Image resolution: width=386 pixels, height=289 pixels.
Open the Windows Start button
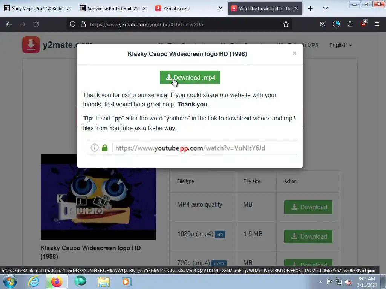tap(10, 281)
